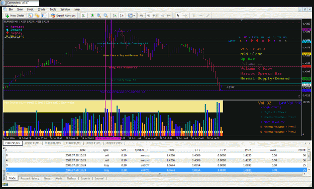Open the Charts menu
314x189 pixels.
pyautogui.click(x=42, y=9)
